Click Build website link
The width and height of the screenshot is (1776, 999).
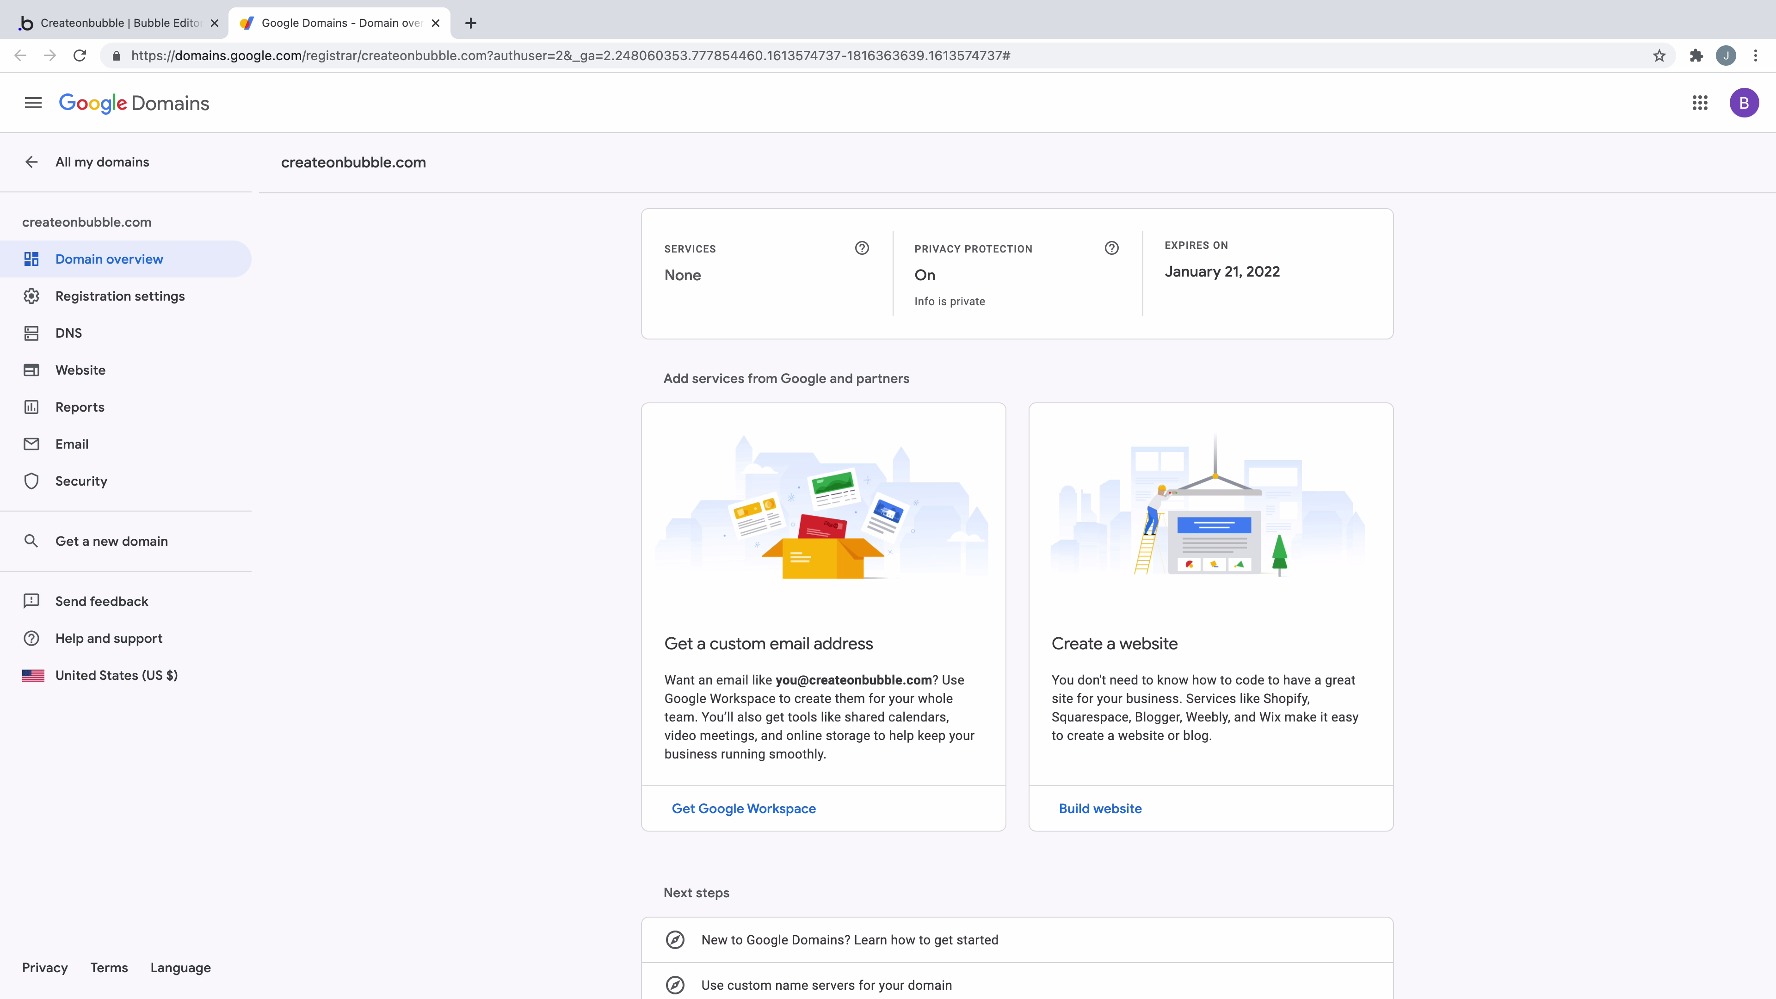(x=1100, y=808)
